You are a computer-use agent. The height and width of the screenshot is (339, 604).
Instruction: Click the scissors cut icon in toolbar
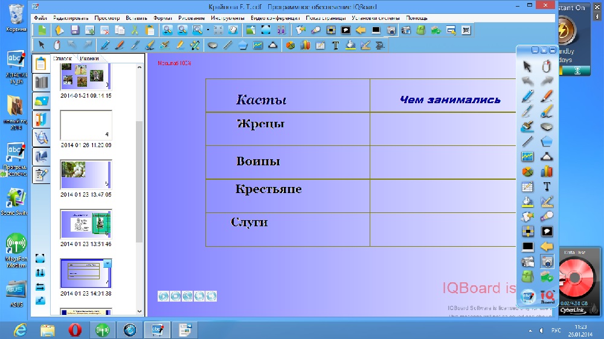[135, 30]
